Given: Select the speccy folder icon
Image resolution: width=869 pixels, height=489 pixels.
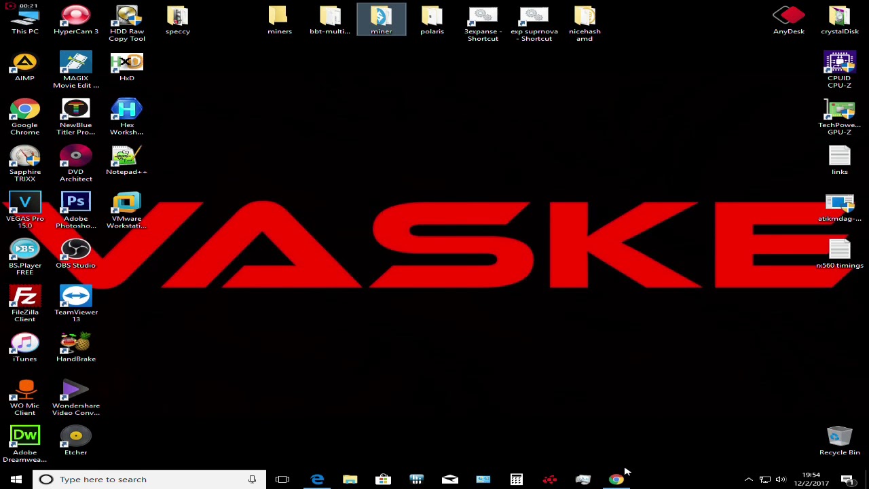Looking at the screenshot, I should (x=178, y=20).
